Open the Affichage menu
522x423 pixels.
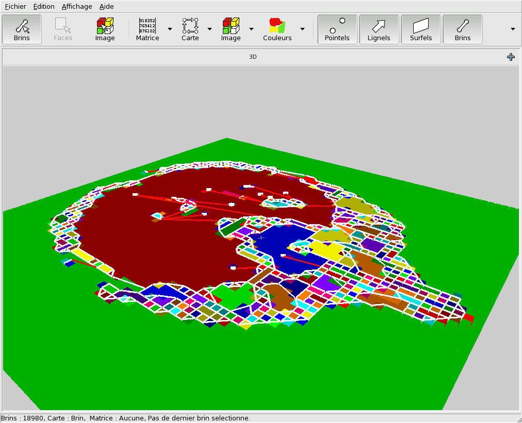click(77, 7)
